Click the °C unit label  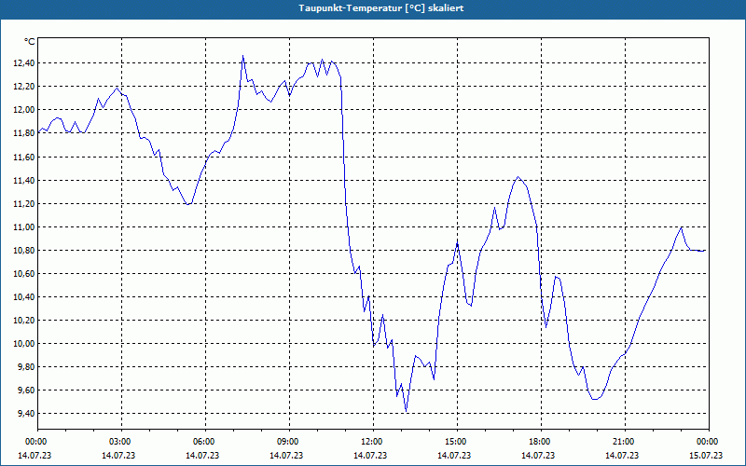coord(30,42)
